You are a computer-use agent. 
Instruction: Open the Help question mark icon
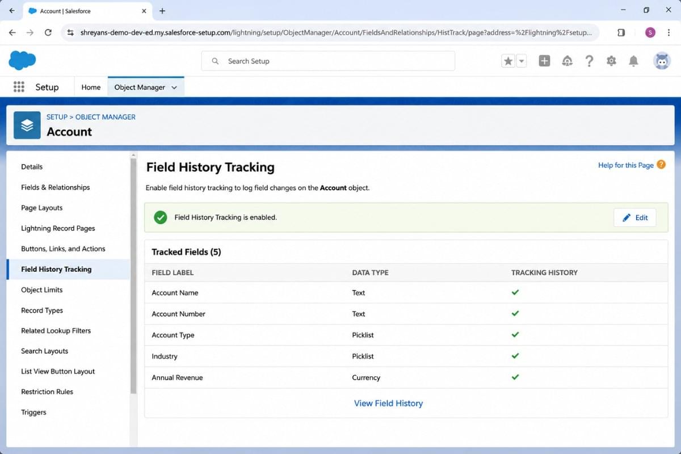click(x=589, y=61)
